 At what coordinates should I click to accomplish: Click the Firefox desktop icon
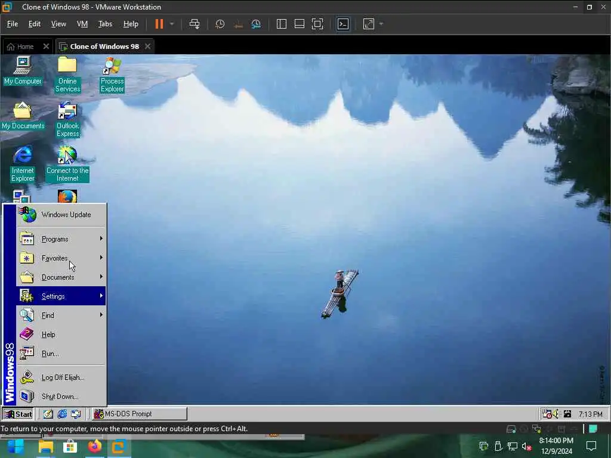[x=67, y=197]
